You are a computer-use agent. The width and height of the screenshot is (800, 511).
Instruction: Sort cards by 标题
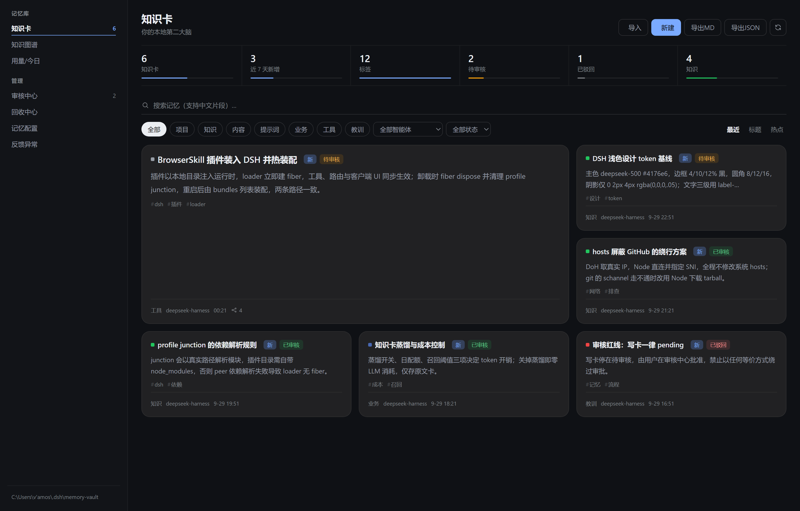point(755,129)
